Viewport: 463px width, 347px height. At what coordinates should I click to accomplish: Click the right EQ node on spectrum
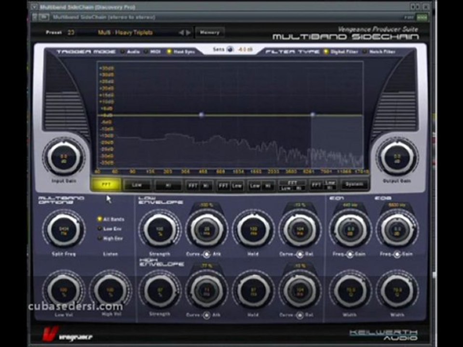[313, 115]
